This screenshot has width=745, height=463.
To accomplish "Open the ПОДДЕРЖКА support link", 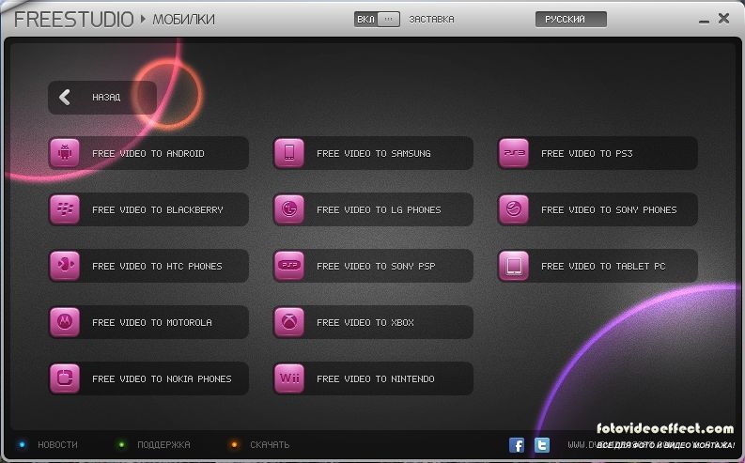I will [x=163, y=445].
